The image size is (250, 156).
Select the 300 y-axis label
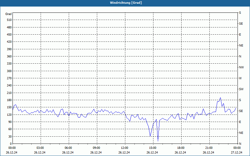click(9, 71)
